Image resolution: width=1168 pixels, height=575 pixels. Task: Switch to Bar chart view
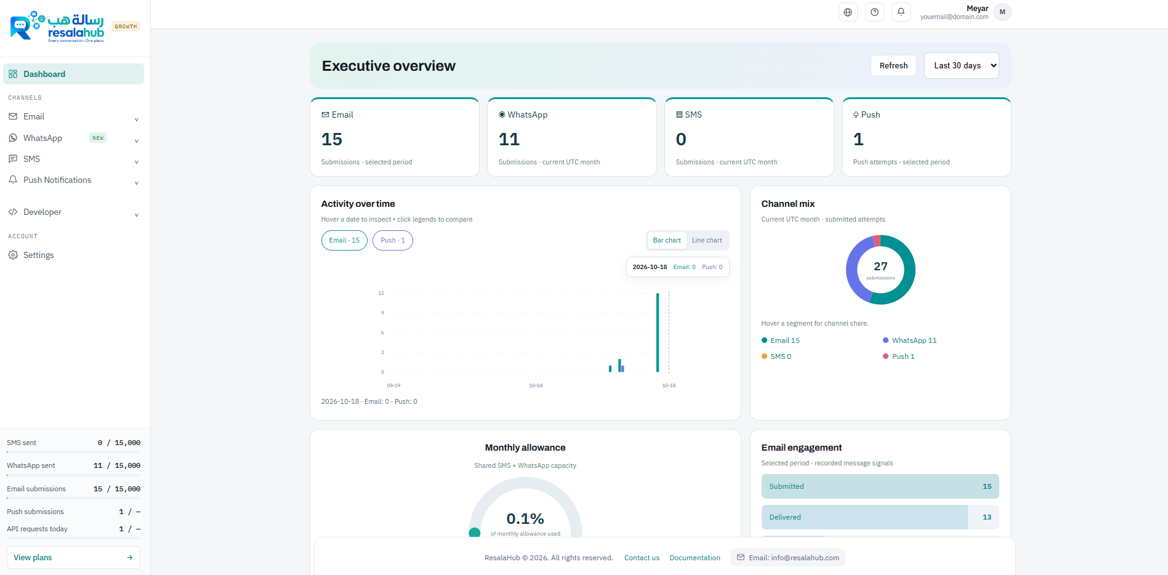[x=667, y=240]
